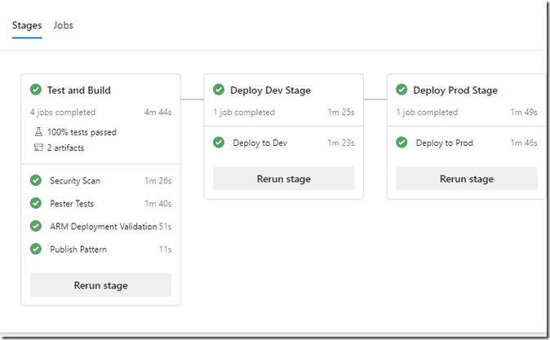The image size is (550, 340).
Task: Click the flask icon beside tests passed
Action: click(x=38, y=132)
